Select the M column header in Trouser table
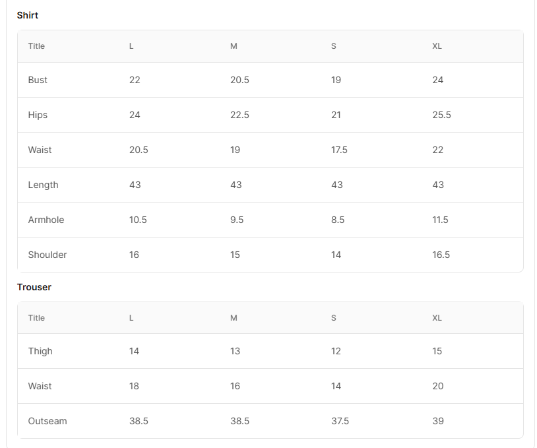Viewport: 537px width, 448px height. tap(234, 318)
